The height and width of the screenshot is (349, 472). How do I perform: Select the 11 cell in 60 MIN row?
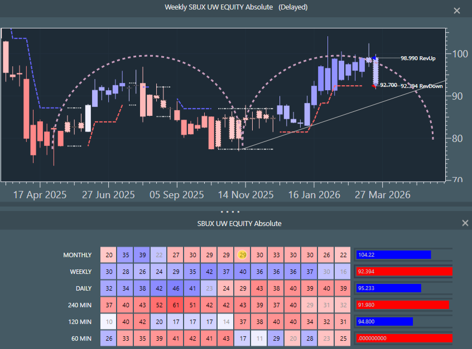click(259, 338)
